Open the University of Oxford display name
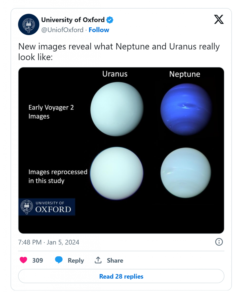 click(73, 20)
